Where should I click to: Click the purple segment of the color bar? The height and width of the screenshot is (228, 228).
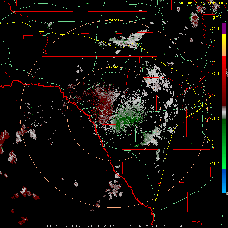pyautogui.click(x=224, y=28)
